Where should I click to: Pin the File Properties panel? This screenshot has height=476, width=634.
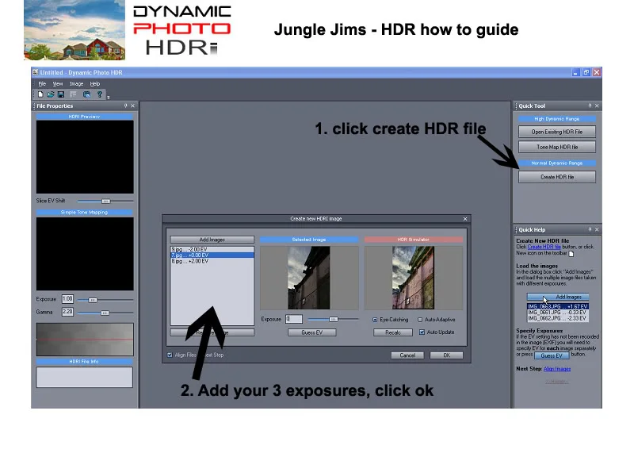126,106
